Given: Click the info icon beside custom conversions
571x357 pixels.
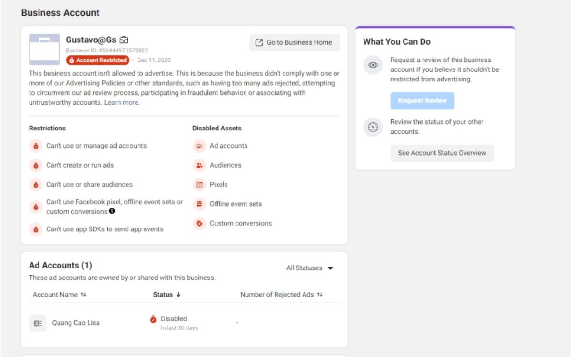Looking at the screenshot, I should [x=112, y=211].
